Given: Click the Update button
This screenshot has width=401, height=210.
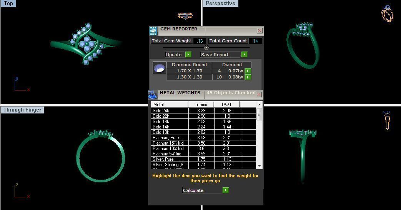Looking at the screenshot, I should click(175, 55).
